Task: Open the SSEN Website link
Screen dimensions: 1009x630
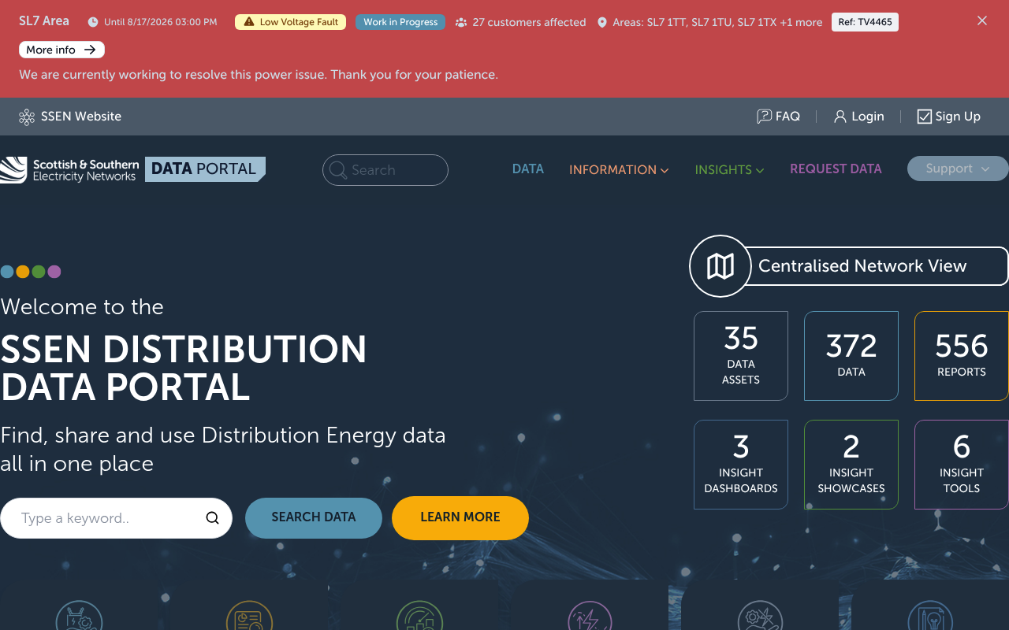Action: [70, 117]
